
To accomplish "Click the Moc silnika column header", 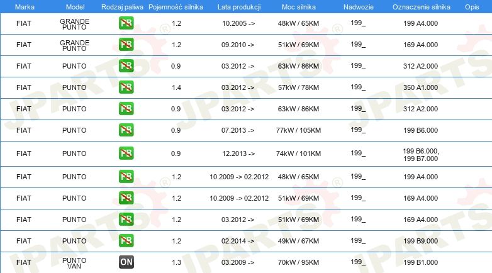I will [299, 7].
